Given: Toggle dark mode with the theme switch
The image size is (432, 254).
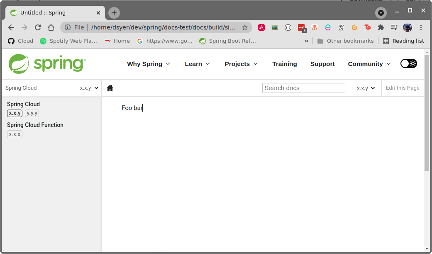Looking at the screenshot, I should pos(408,64).
